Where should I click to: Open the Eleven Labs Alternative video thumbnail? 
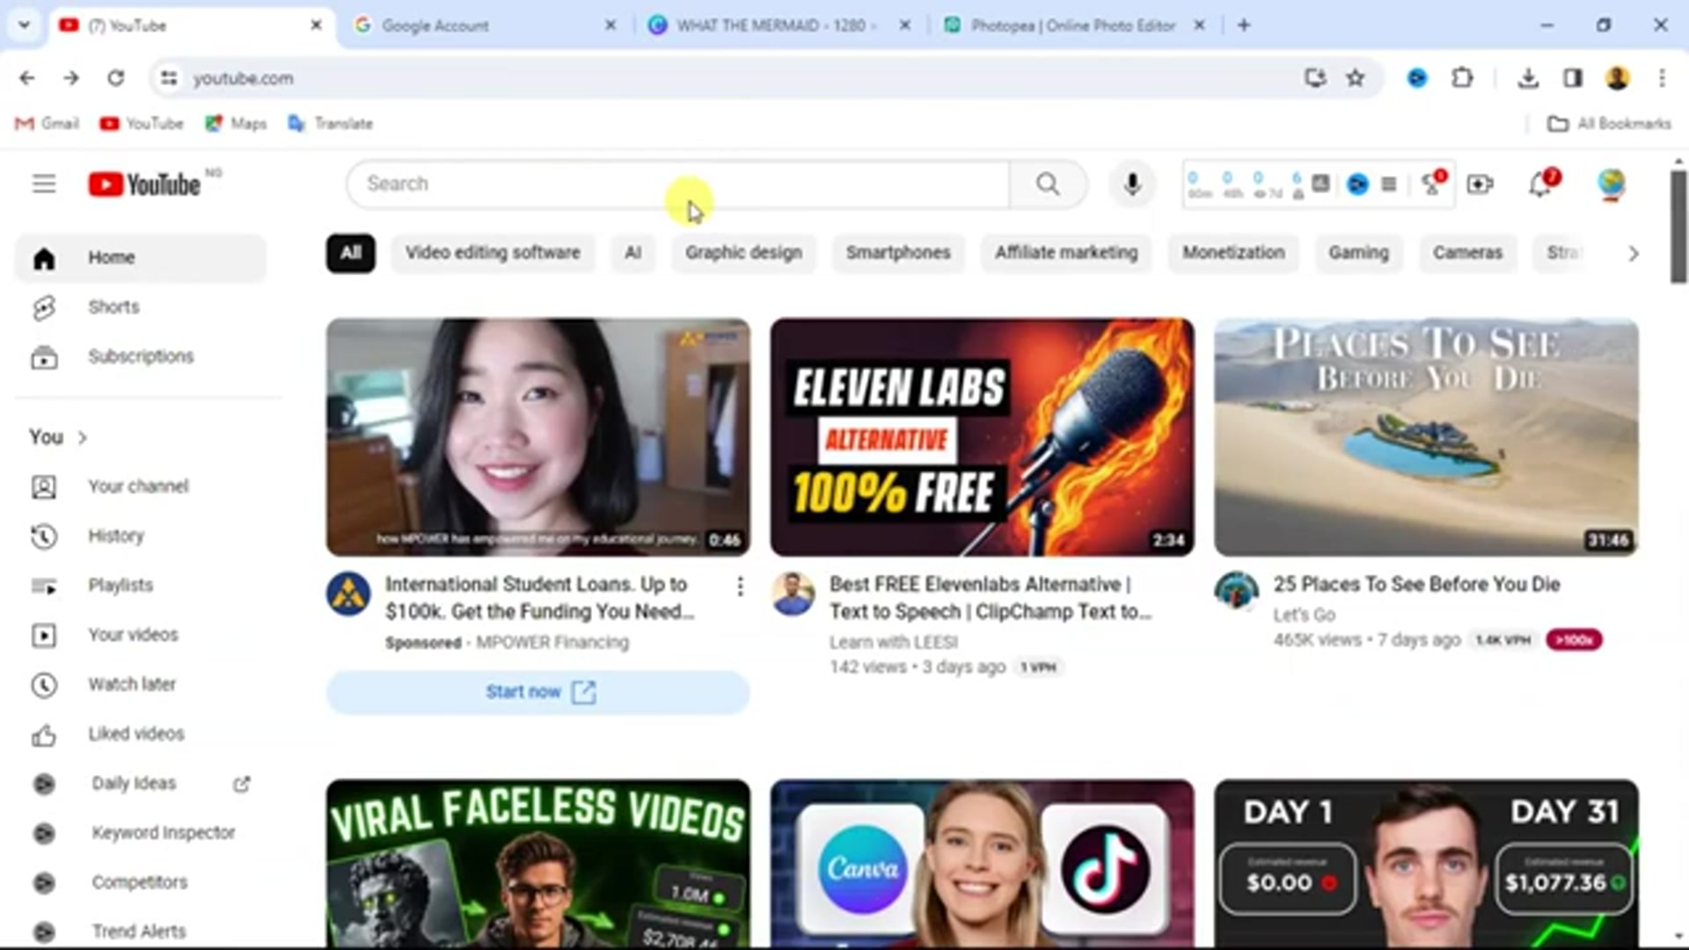[982, 437]
